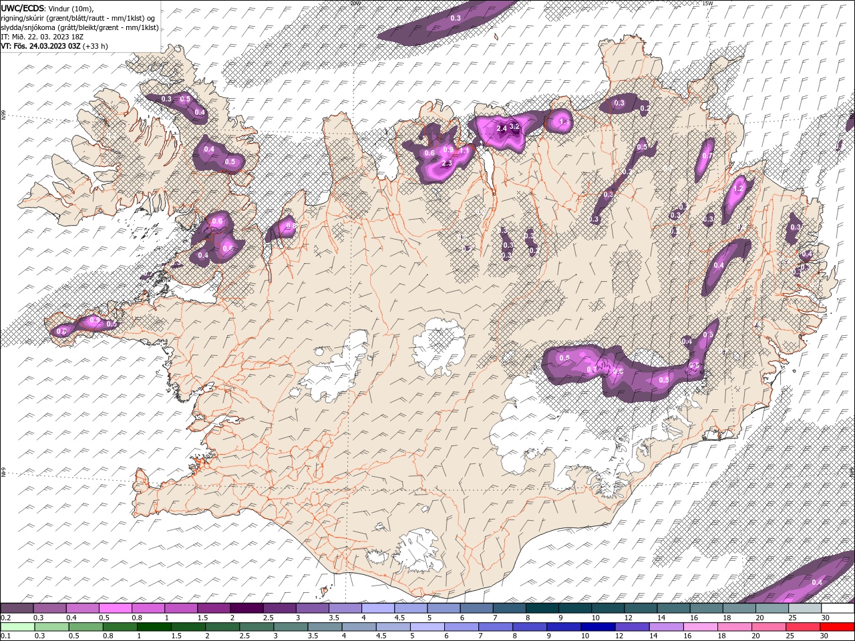Click the 1.2 precipitation value in the east

pyautogui.click(x=738, y=189)
